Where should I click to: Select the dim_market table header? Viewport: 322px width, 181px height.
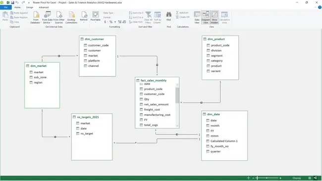pos(42,66)
